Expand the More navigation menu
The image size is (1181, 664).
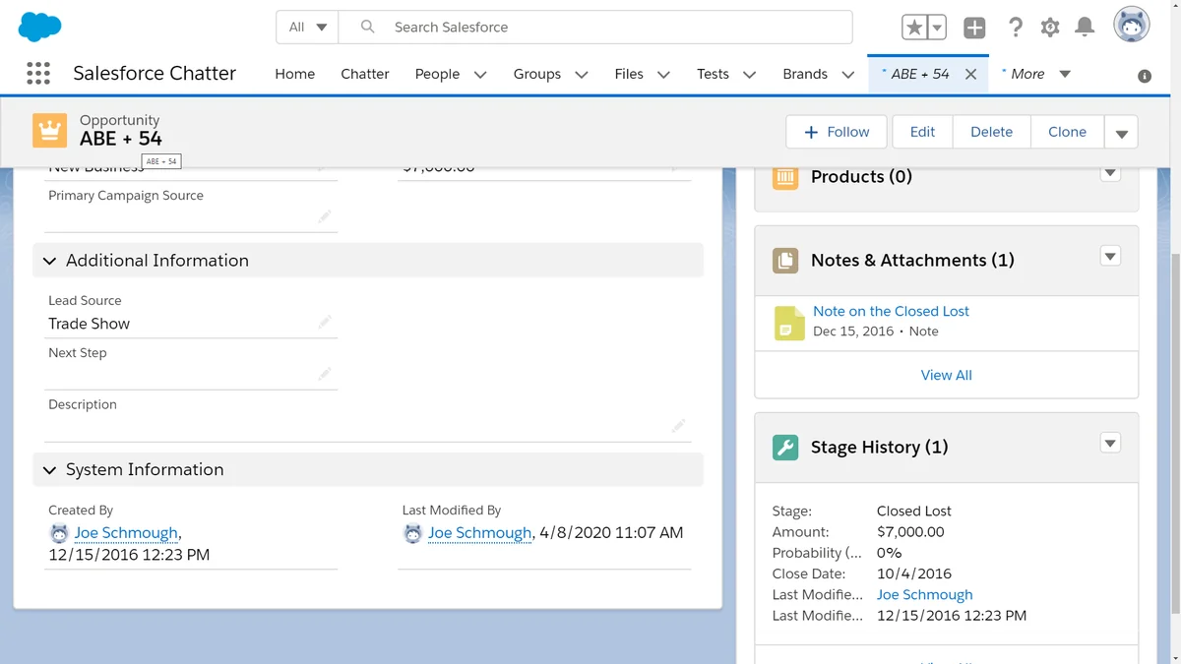pos(1035,74)
